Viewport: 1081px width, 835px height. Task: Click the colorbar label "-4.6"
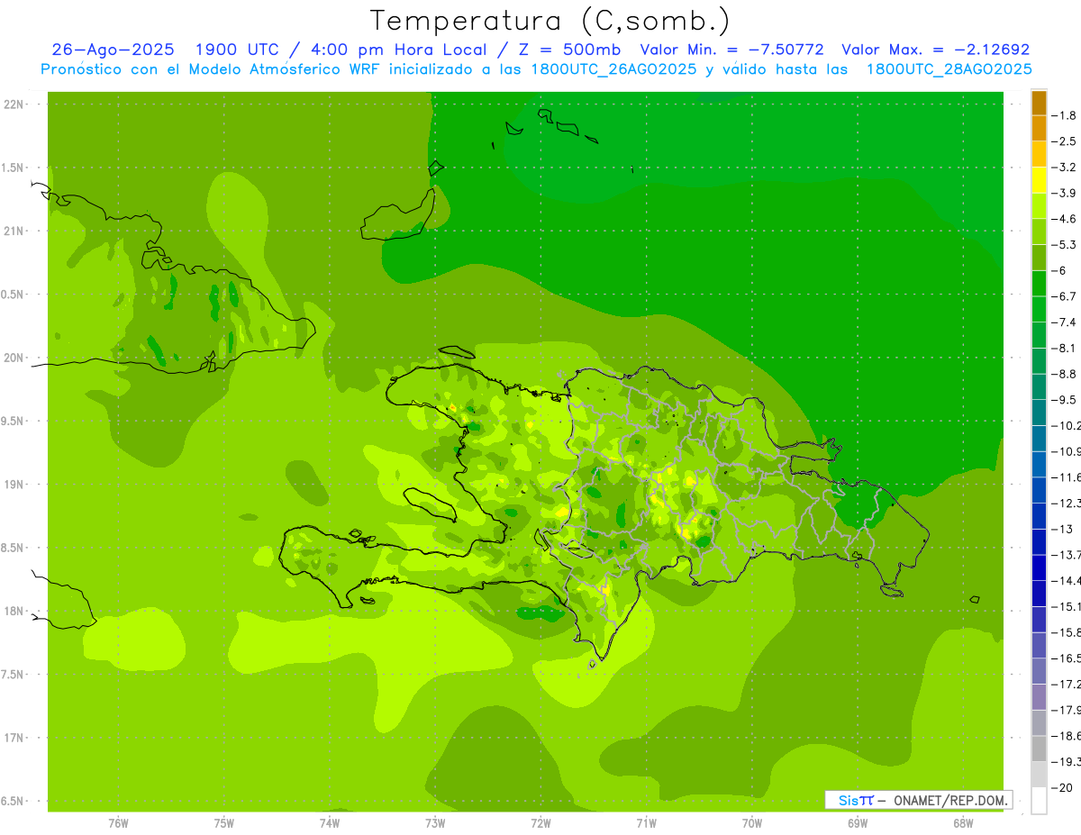[x=1064, y=219]
